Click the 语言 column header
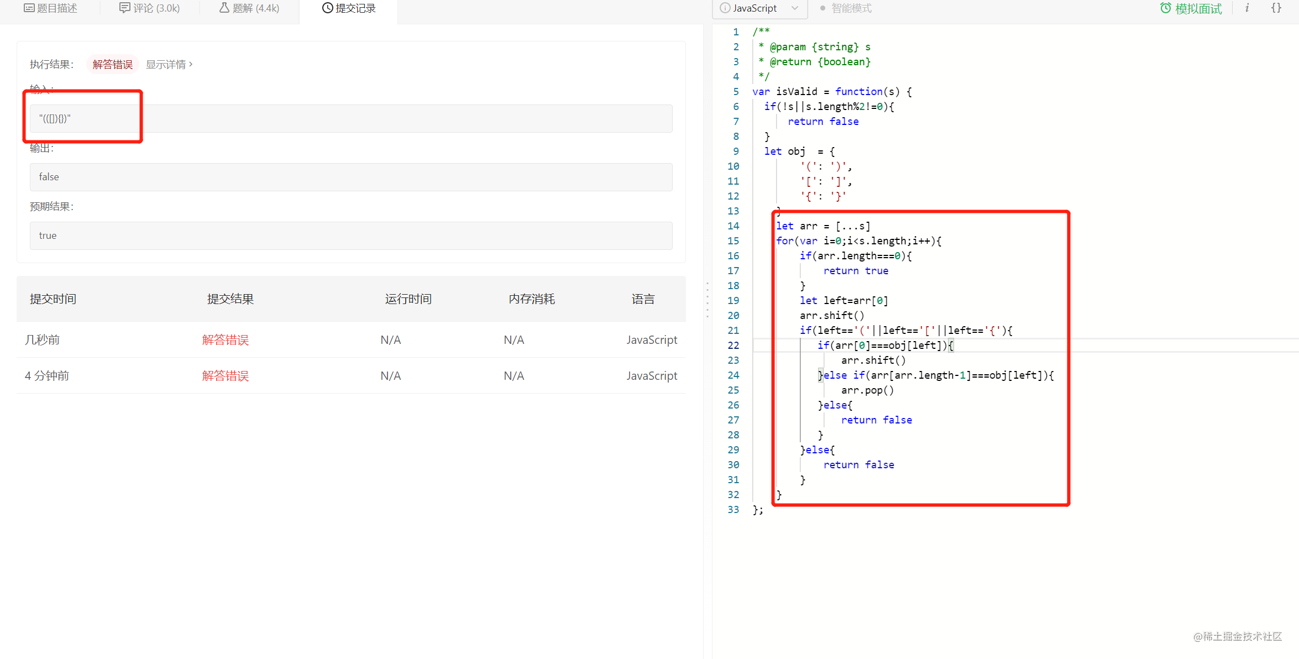 coord(643,299)
